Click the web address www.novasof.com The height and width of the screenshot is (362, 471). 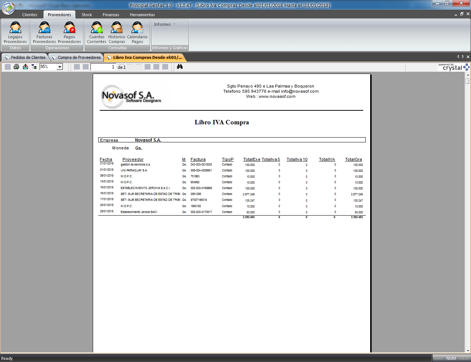click(277, 96)
